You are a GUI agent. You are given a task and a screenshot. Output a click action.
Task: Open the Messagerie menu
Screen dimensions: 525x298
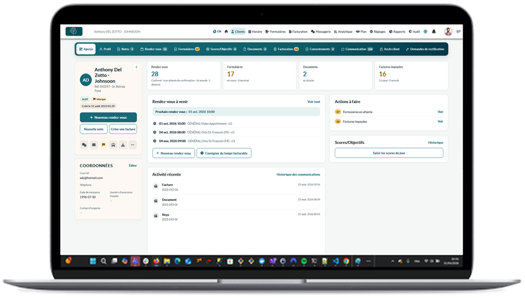(321, 31)
